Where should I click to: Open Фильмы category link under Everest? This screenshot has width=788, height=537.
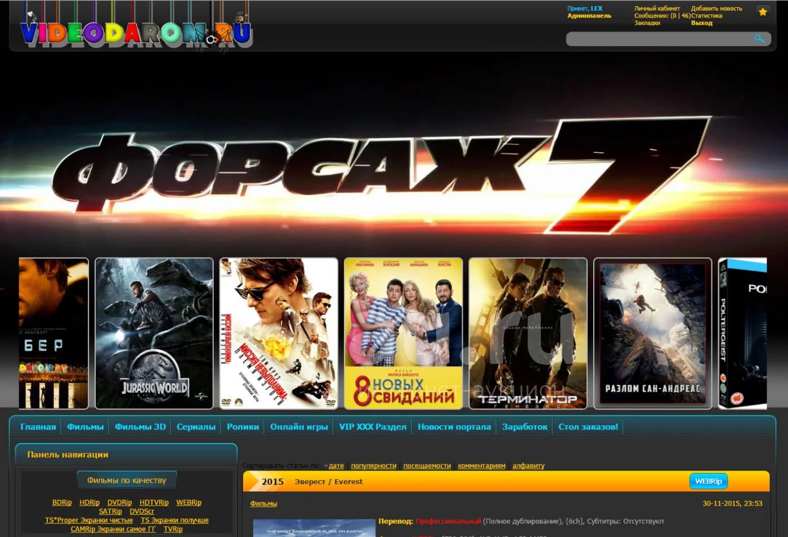pos(263,504)
